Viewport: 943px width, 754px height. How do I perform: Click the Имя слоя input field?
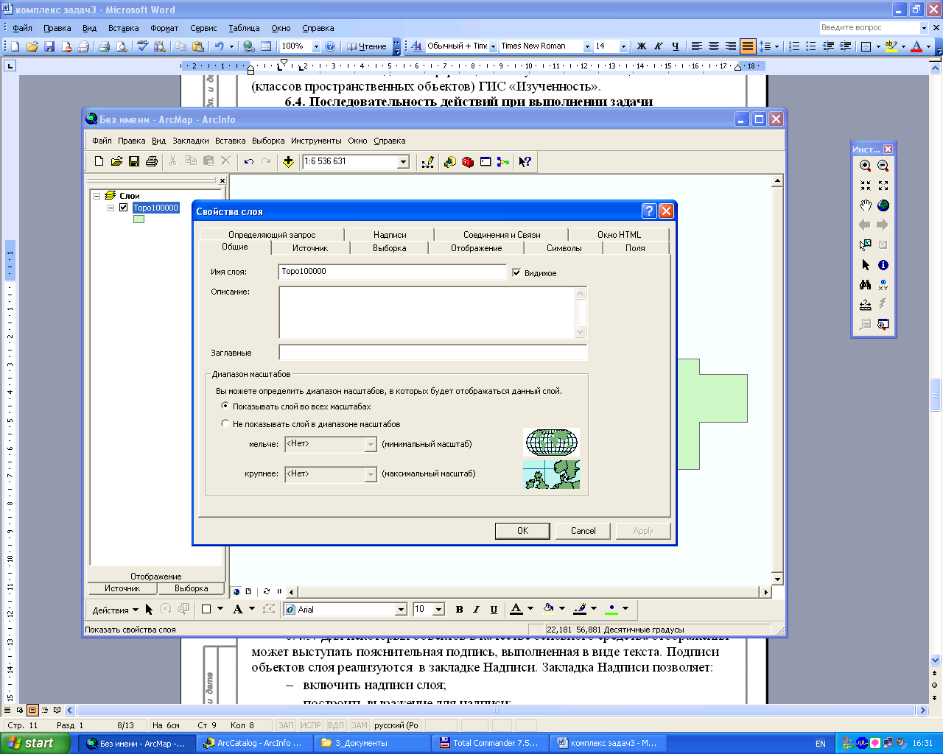(393, 272)
